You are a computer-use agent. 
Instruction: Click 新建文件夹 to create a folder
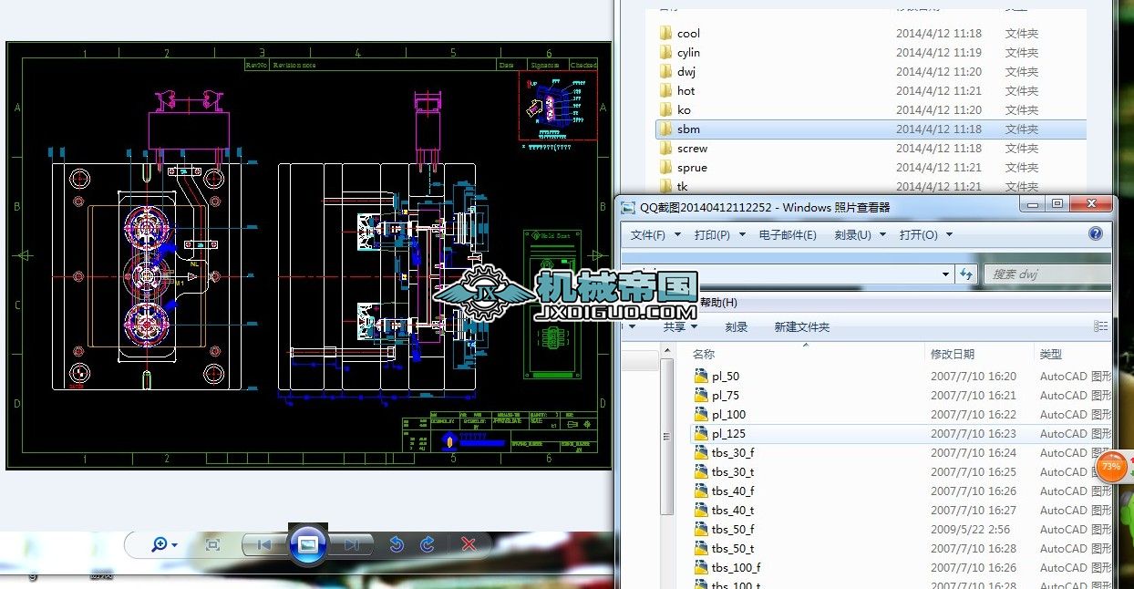coord(802,326)
